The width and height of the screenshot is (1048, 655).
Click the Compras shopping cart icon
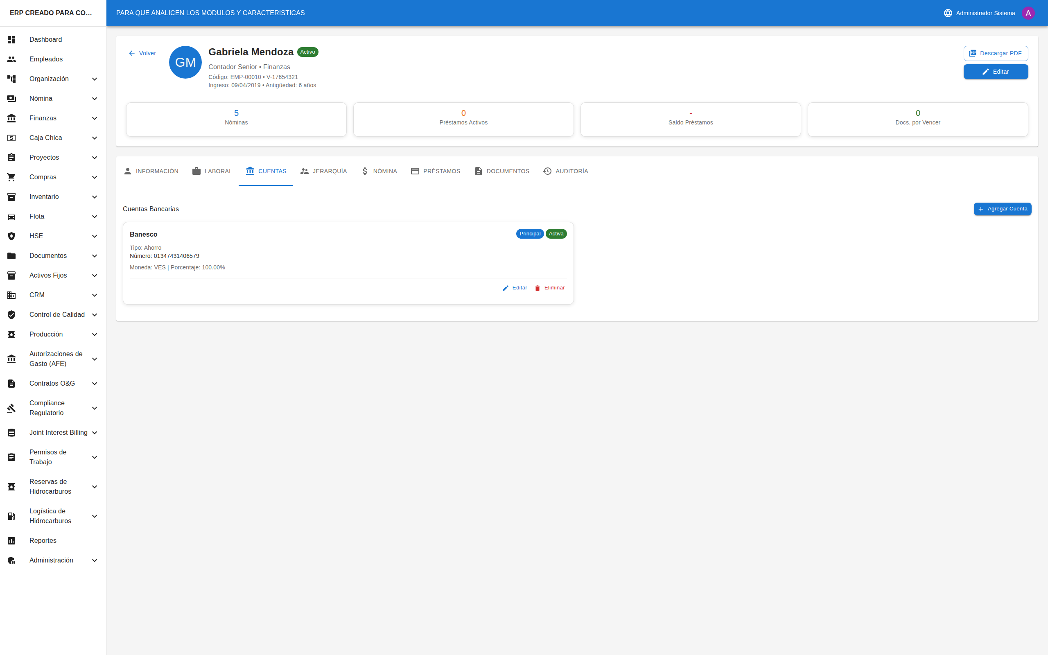[12, 177]
